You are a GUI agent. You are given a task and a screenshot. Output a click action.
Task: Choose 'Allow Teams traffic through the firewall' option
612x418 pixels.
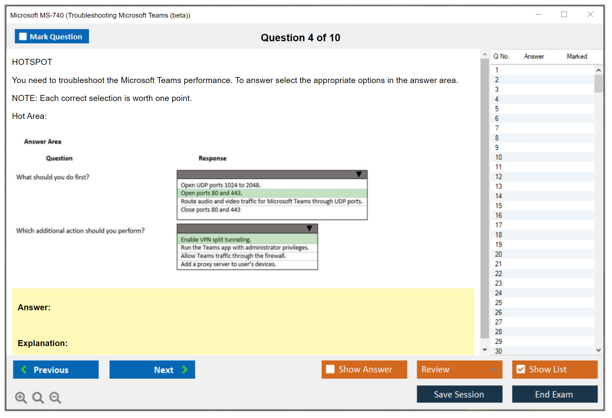click(x=233, y=256)
